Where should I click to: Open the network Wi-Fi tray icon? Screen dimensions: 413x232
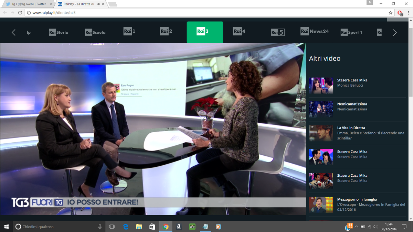(x=369, y=227)
